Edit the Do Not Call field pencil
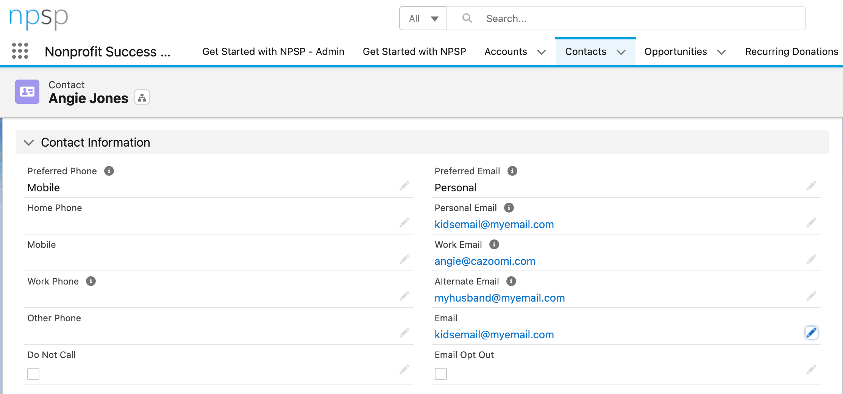The width and height of the screenshot is (843, 394). [404, 369]
